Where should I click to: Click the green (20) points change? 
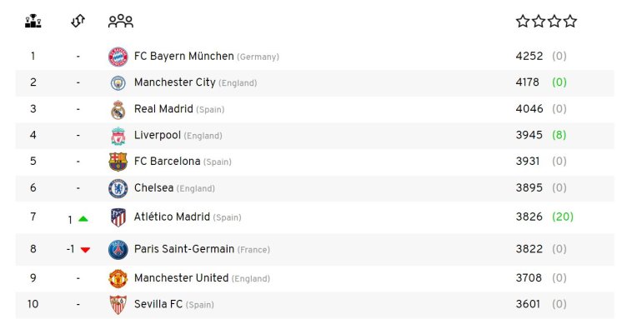point(563,217)
